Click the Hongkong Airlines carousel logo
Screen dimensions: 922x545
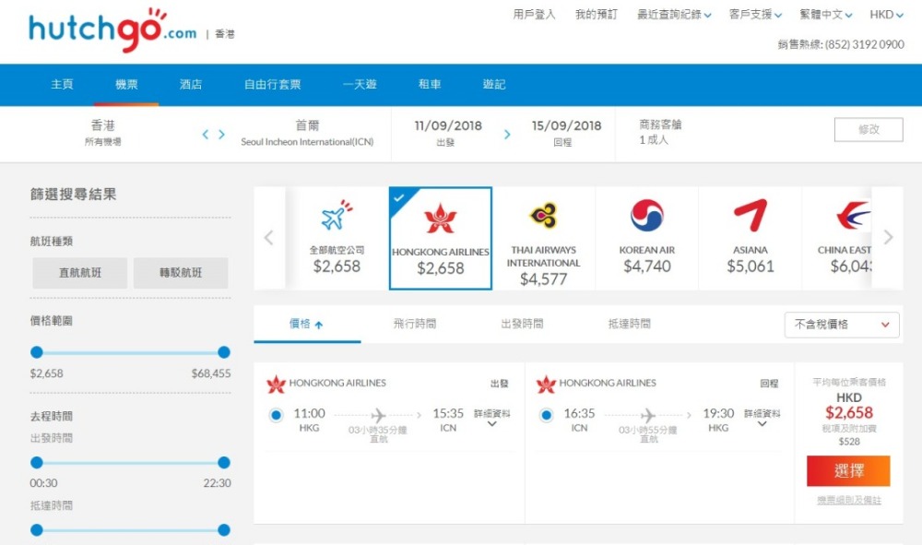(441, 219)
